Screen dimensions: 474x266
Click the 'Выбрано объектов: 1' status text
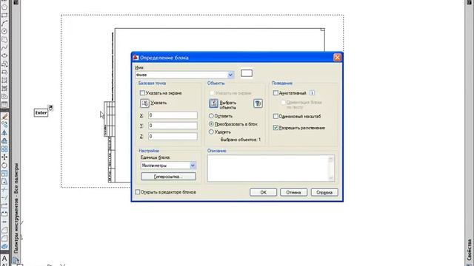[241, 140]
